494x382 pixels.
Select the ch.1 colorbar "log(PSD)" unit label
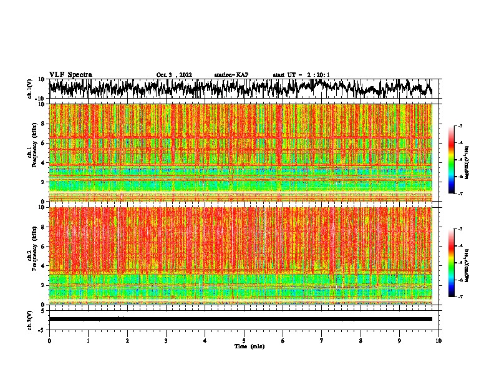(467, 163)
